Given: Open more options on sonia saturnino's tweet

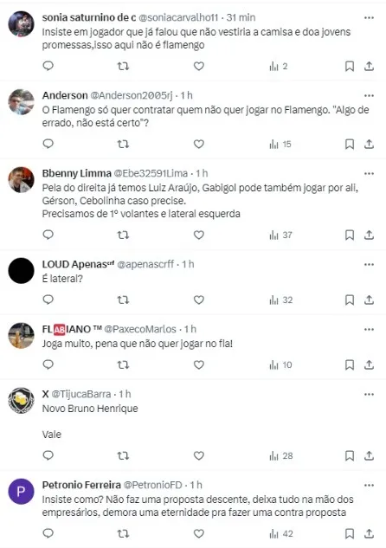Looking at the screenshot, I should [x=369, y=17].
